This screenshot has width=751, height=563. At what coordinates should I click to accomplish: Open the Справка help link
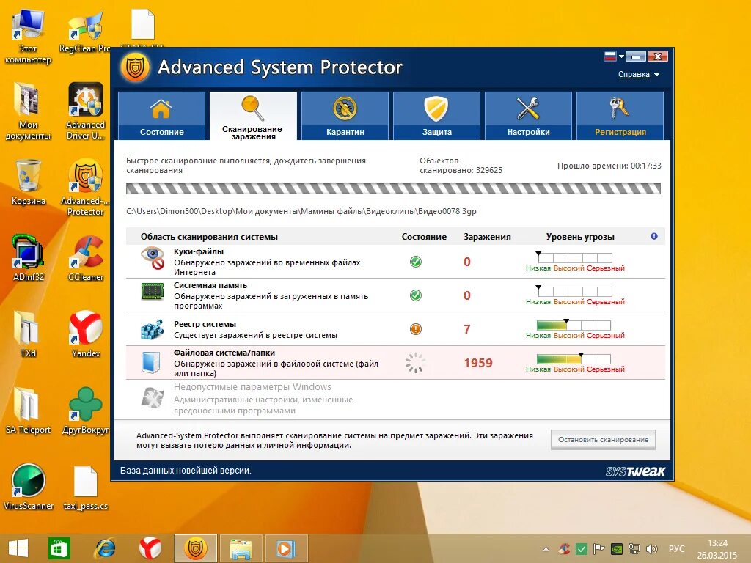pyautogui.click(x=634, y=74)
